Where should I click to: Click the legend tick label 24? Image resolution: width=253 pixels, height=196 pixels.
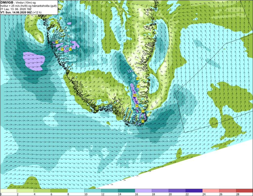[204, 194]
